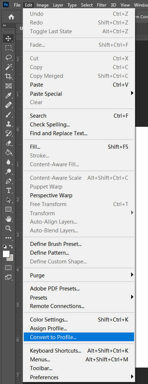Choose Check Spelling
This screenshot has width=148, height=384.
click(x=79, y=125)
